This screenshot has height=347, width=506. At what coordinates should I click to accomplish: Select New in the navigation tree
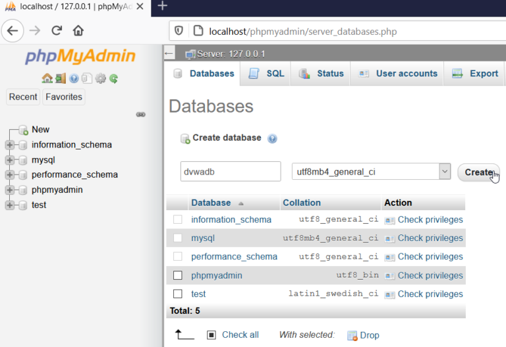pyautogui.click(x=40, y=130)
